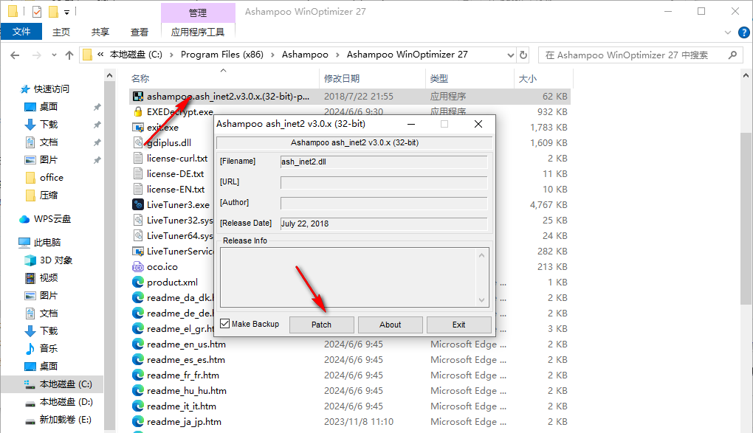Click the refresh button beside address bar

[524, 55]
